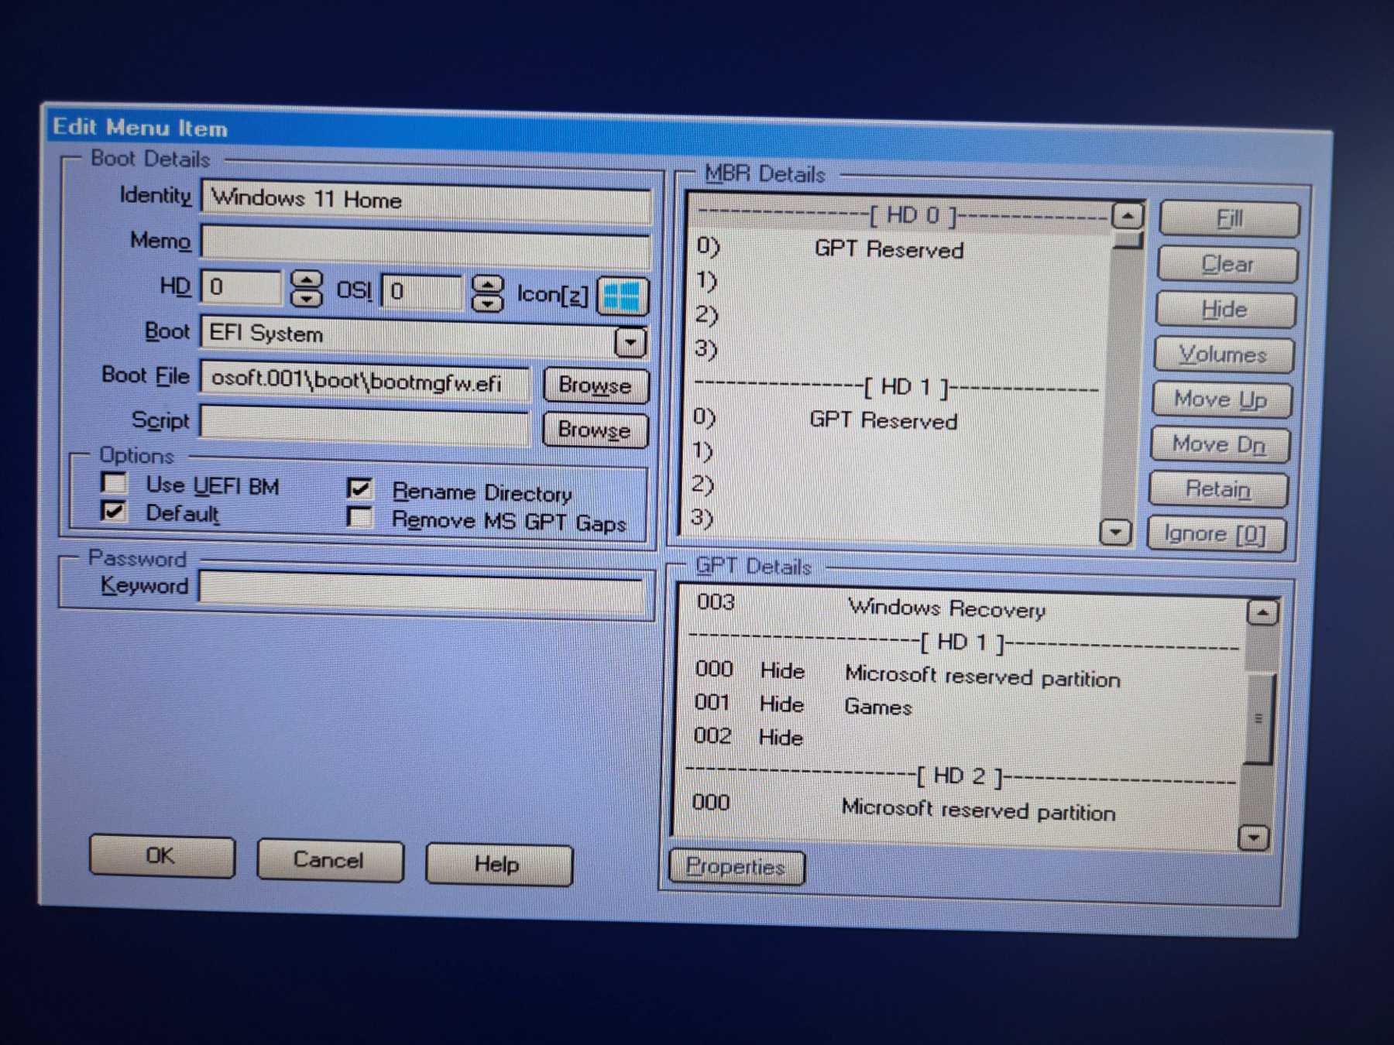The height and width of the screenshot is (1045, 1394).
Task: Click the Identity field containing Windows 11 Home
Action: 426,201
